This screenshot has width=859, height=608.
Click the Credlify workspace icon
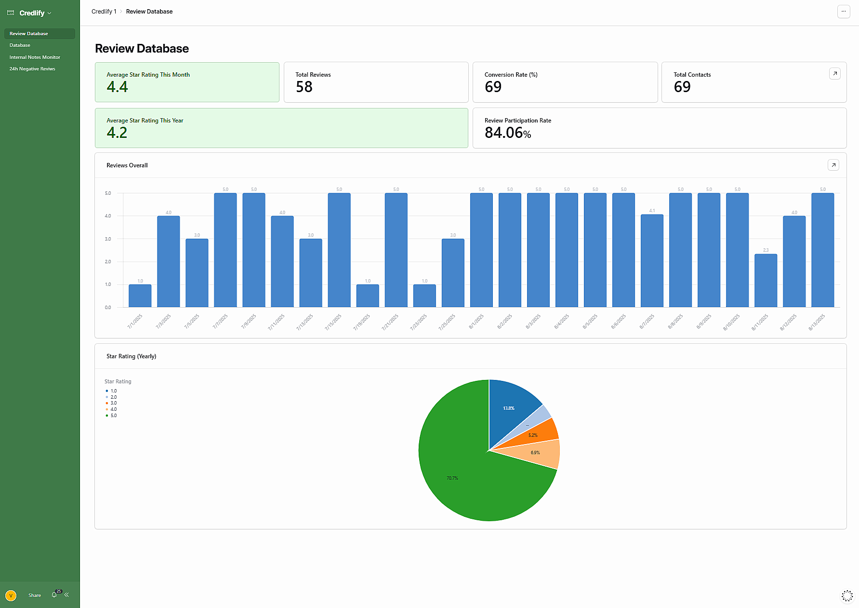coord(11,13)
